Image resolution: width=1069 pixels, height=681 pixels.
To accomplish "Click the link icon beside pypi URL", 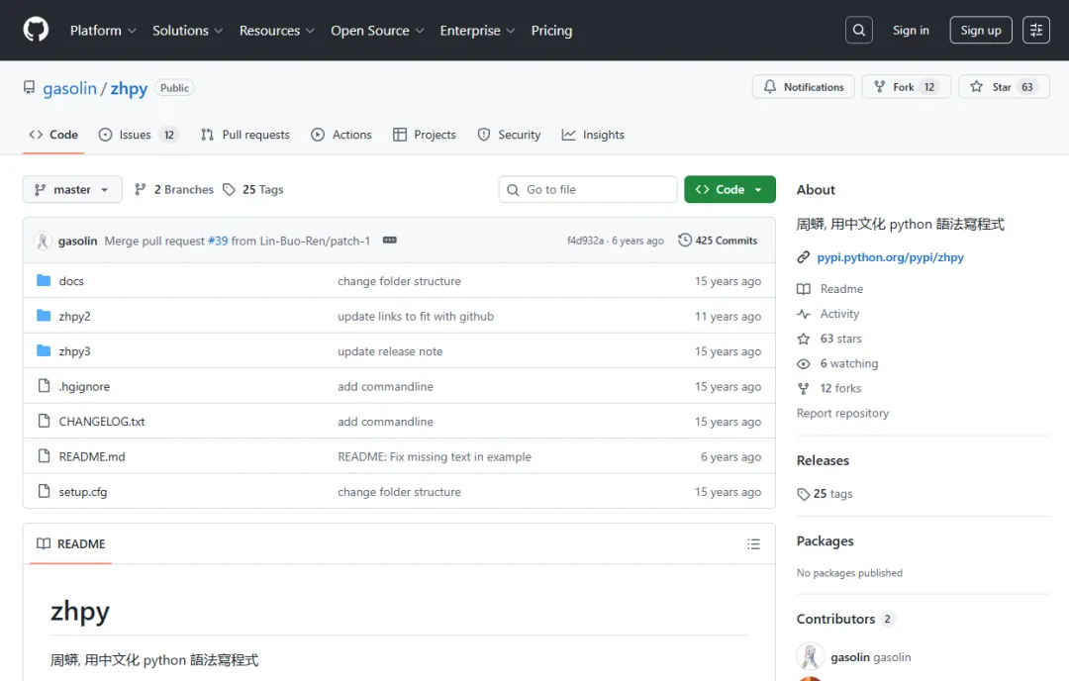I will 803,257.
